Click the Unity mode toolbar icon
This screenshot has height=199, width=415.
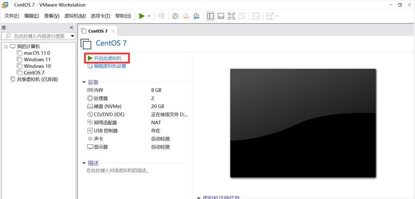pos(242,16)
